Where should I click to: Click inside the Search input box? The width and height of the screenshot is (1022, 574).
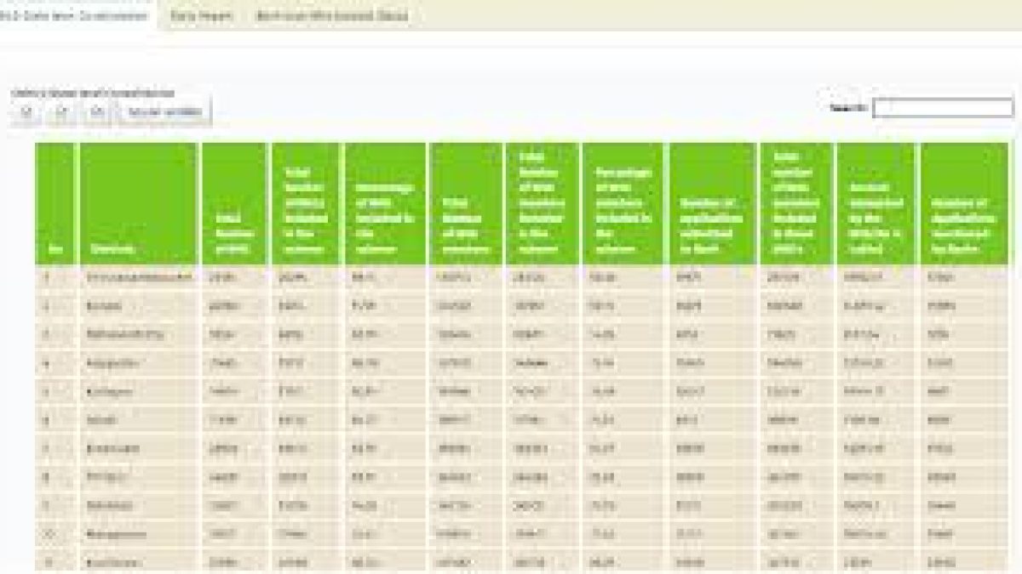click(941, 106)
